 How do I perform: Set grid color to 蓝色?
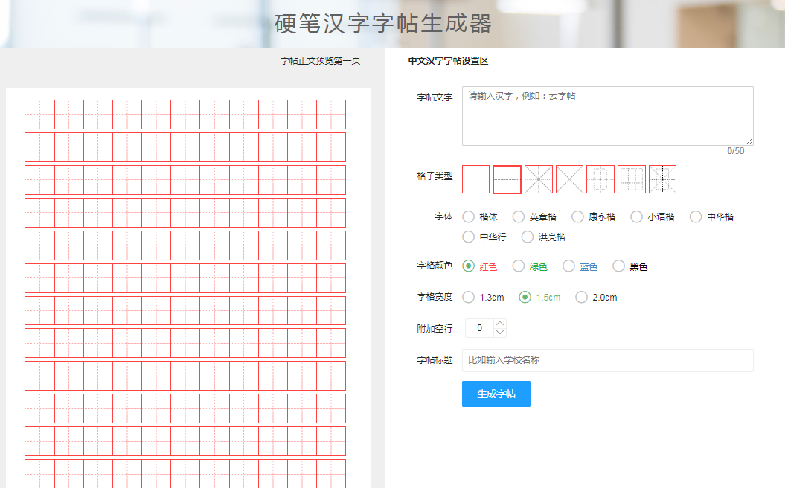tap(580, 266)
